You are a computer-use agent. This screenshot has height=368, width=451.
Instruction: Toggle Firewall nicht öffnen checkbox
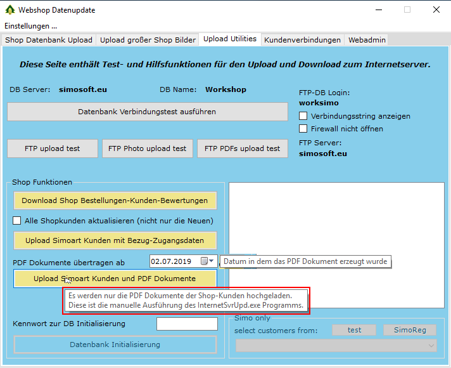(303, 129)
